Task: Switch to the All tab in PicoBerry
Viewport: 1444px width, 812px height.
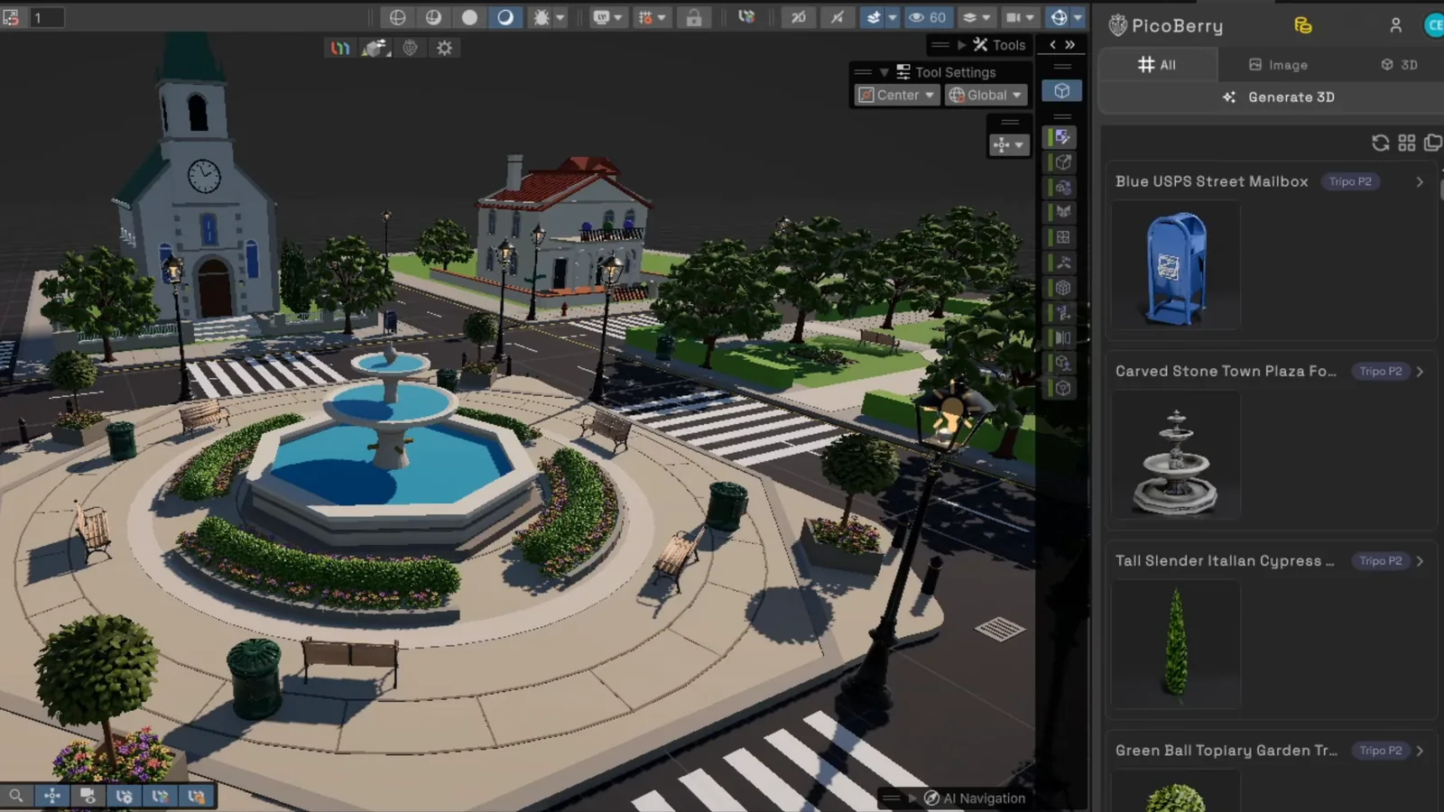Action: 1158,65
